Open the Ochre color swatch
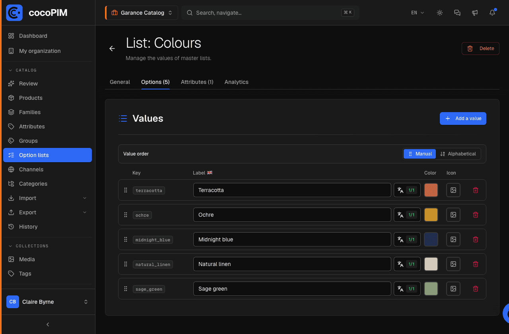Viewport: 509px width, 334px height. click(x=431, y=215)
